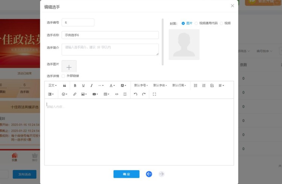The width and height of the screenshot is (282, 184).
Task: Insert a hyperlink with link icon
Action: (x=74, y=94)
